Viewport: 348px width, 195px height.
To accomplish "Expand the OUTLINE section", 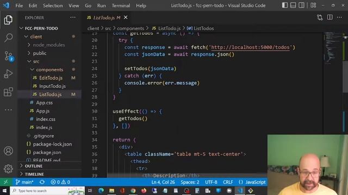I will 34,166.
